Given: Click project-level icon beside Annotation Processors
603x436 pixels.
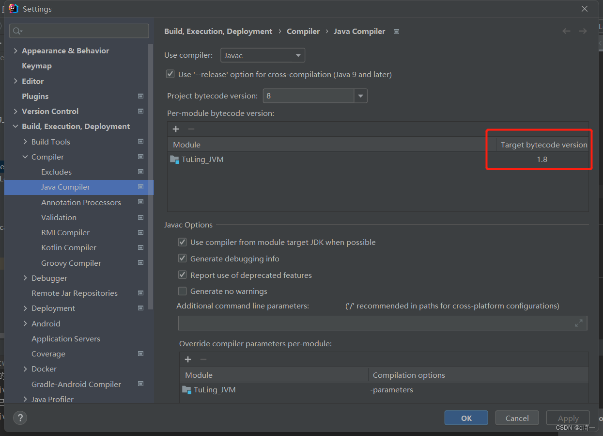Looking at the screenshot, I should coord(141,202).
